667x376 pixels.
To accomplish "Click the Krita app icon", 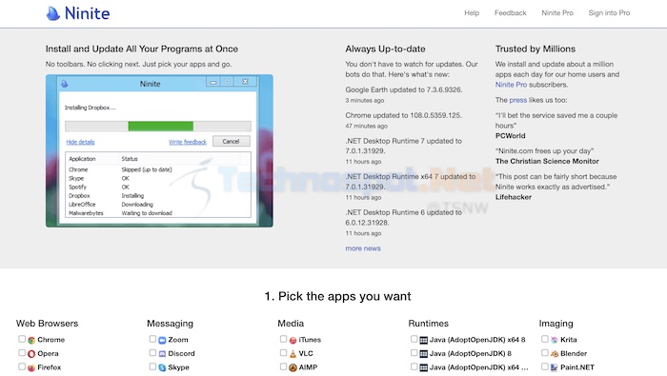I will pyautogui.click(x=554, y=340).
